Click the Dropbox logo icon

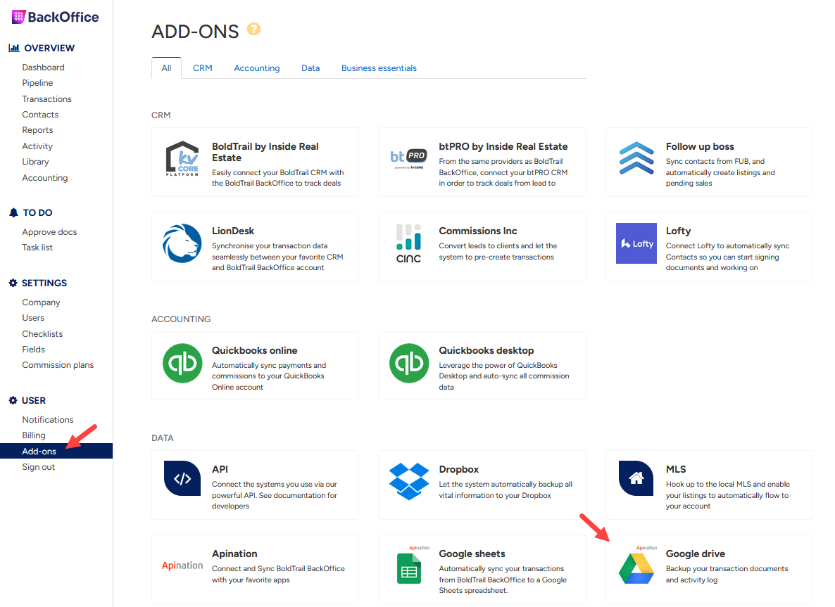coord(409,481)
